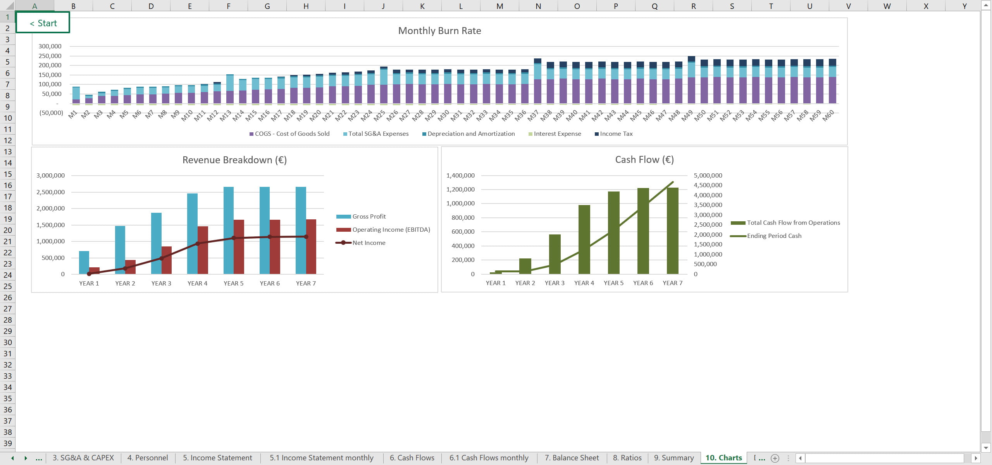Click the < Start navigation button

point(43,23)
